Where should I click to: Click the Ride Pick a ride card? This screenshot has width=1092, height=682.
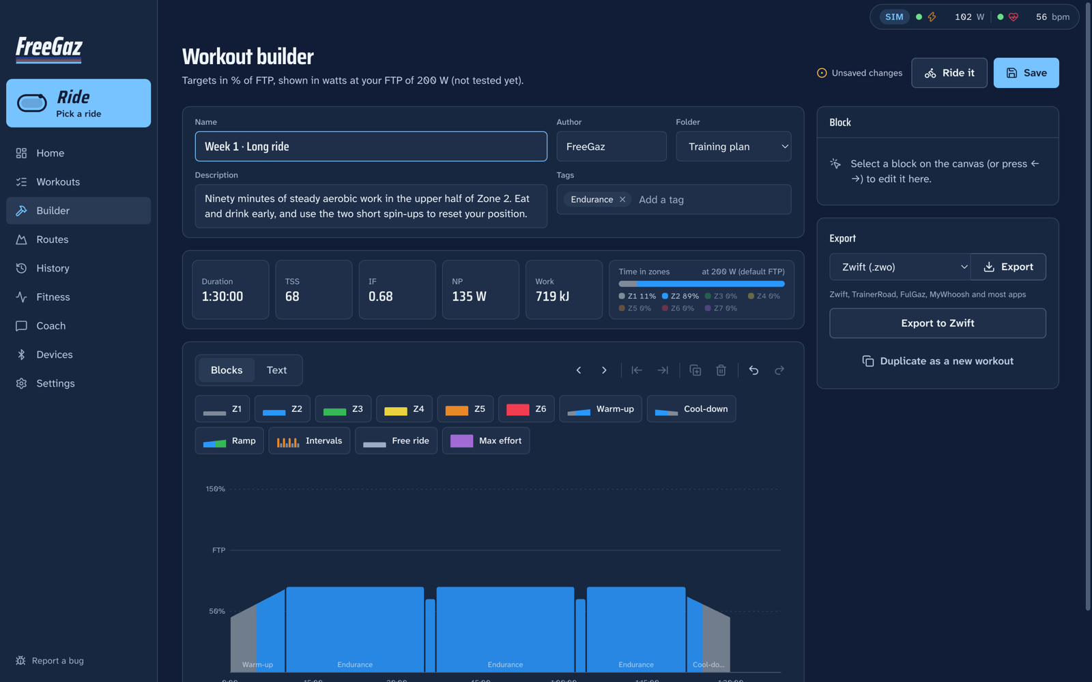(78, 103)
